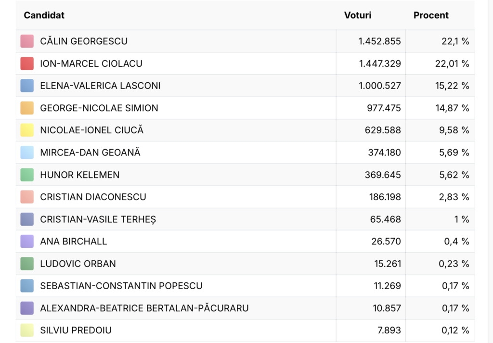Select the blue swatch beside Elena-Valerica Lasconi
The height and width of the screenshot is (343, 493).
[27, 86]
